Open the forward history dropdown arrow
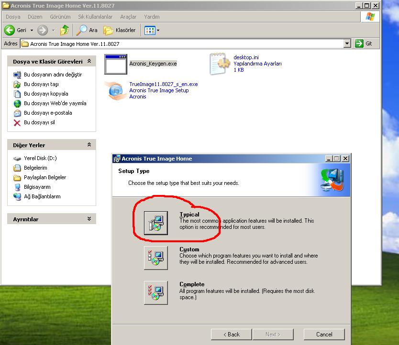The width and height of the screenshot is (399, 345). point(54,30)
